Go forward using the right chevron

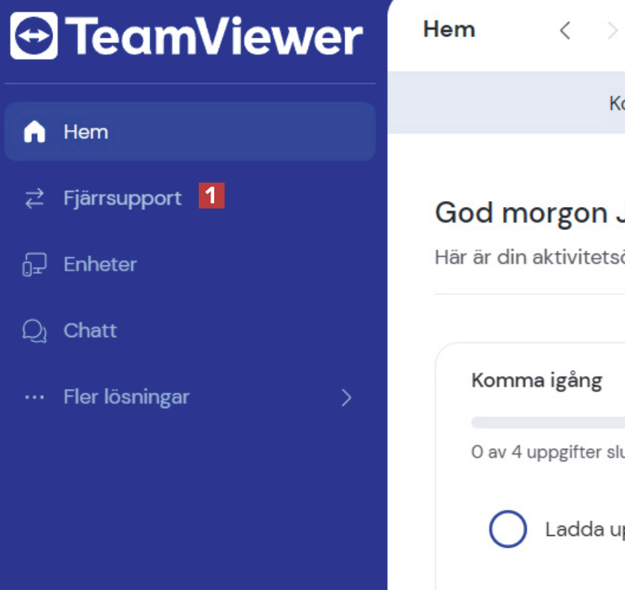[x=612, y=30]
